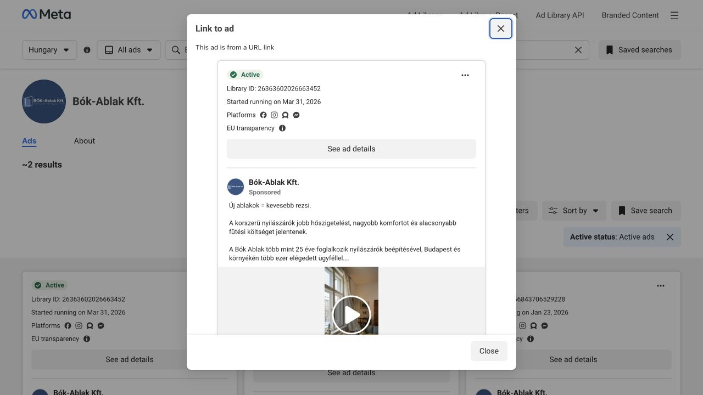Open three-dot menu on the right ad card
Screen dimensions: 703x395
coord(661,286)
